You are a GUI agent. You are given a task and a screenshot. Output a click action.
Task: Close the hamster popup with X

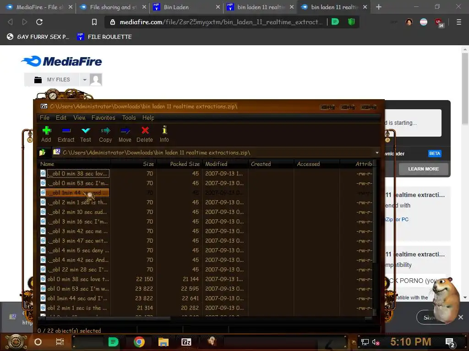tap(461, 317)
